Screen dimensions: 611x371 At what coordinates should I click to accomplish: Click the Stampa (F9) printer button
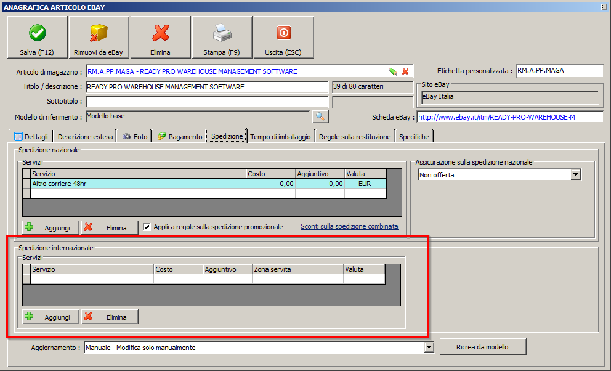(222, 38)
